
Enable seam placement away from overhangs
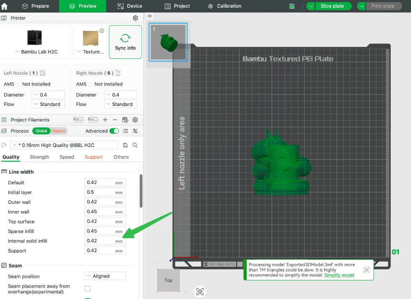pyautogui.click(x=88, y=288)
